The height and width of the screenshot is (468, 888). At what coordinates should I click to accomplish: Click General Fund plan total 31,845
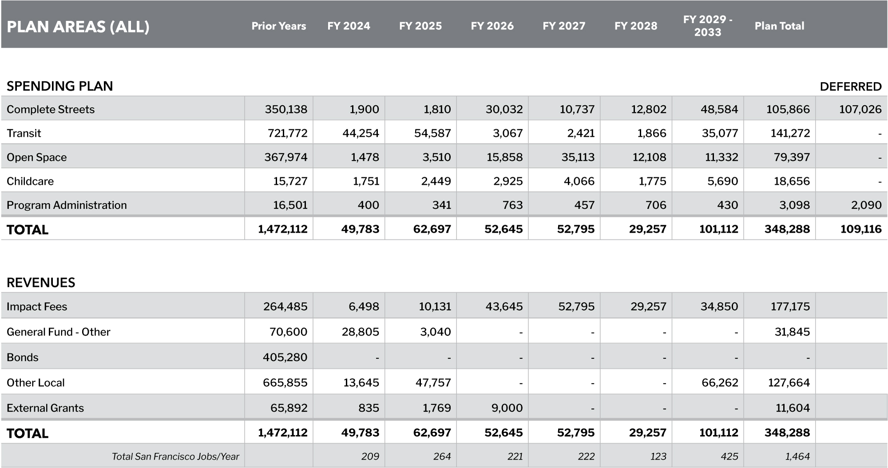coord(792,332)
